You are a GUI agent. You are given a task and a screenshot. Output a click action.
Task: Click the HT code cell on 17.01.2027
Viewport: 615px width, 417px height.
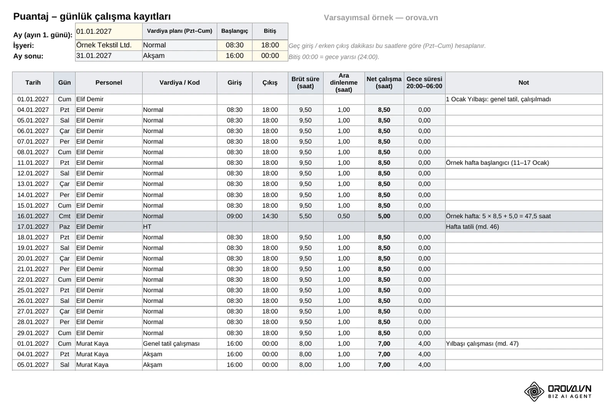point(180,227)
